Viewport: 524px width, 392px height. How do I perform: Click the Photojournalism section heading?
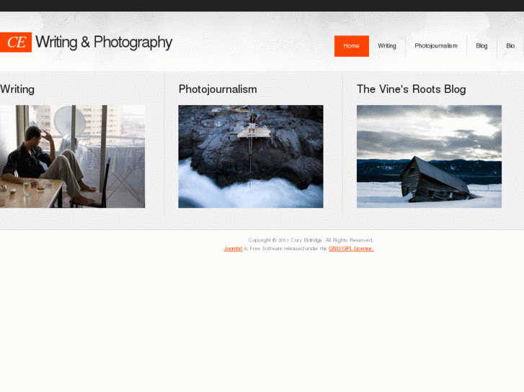pos(218,89)
